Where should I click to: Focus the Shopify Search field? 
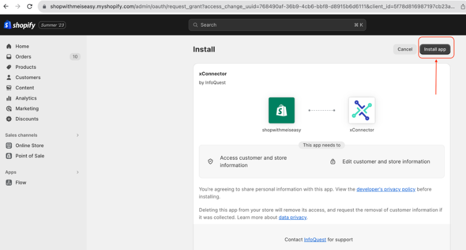coord(277,25)
